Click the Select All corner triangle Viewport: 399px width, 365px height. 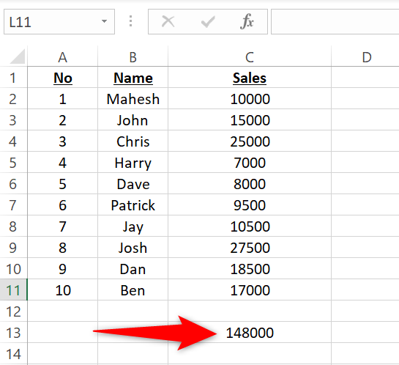click(x=18, y=56)
